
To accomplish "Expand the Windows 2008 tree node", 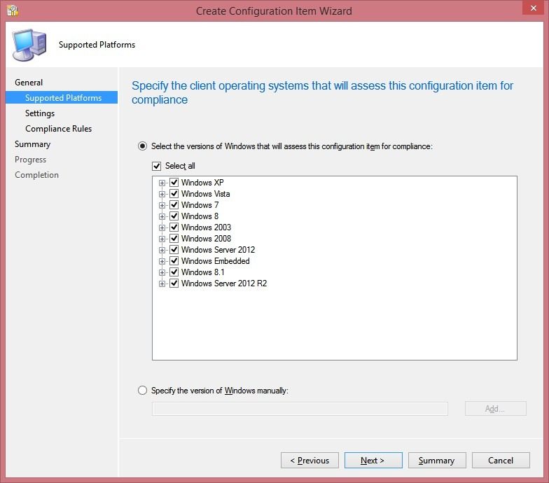I will (162, 239).
